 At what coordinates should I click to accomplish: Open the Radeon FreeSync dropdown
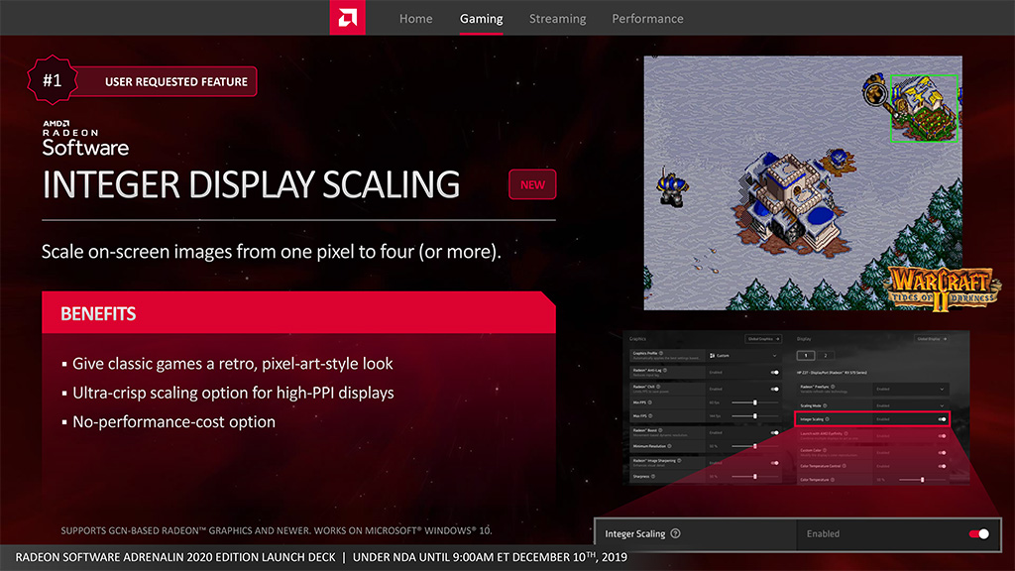pos(911,389)
